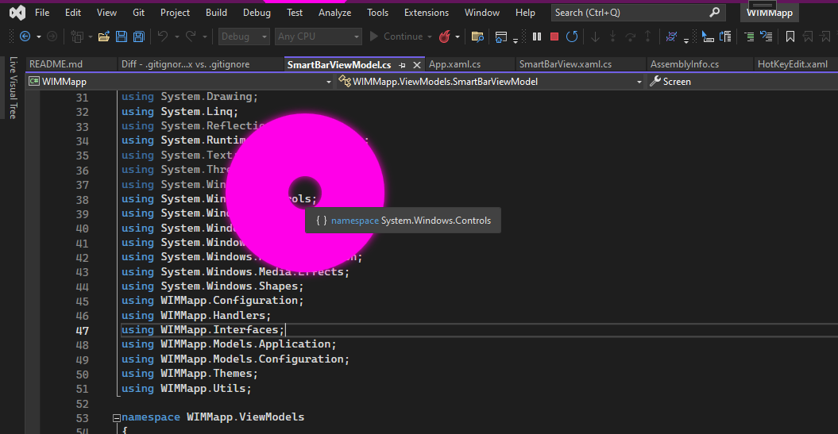Open the Help menu
The height and width of the screenshot is (434, 838).
click(525, 12)
